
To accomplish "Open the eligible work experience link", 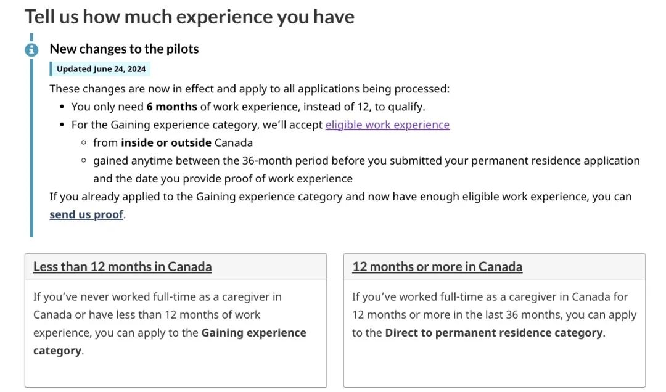I will click(387, 125).
